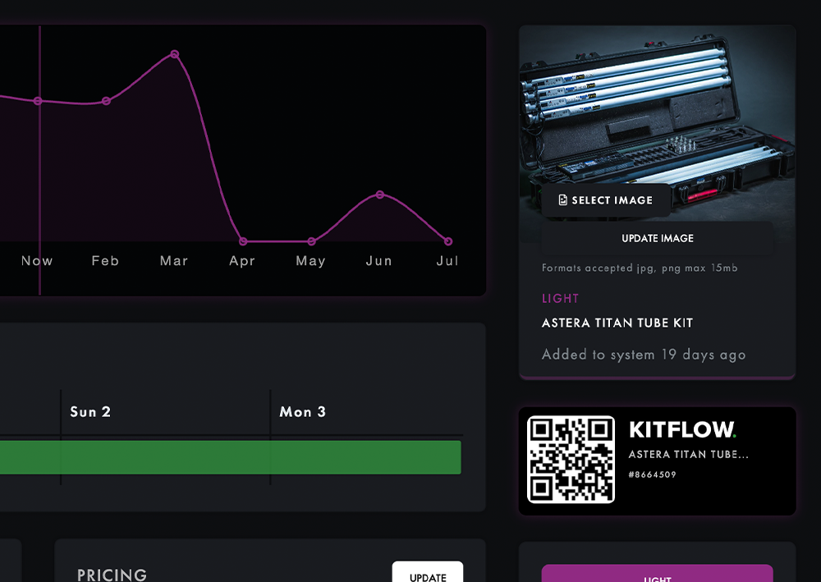Click the Jun data point on graph
This screenshot has width=821, height=582.
379,195
